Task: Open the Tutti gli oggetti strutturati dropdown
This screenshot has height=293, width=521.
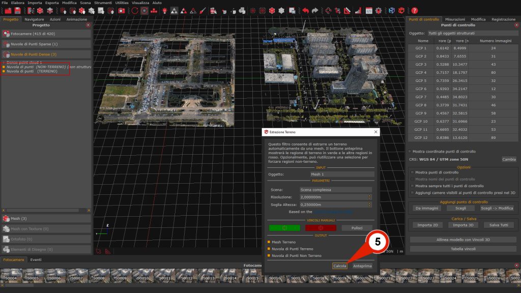Action: click(x=473, y=33)
